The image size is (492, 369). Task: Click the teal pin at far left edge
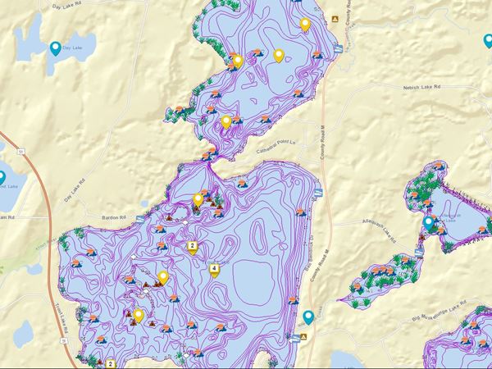coord(2,177)
